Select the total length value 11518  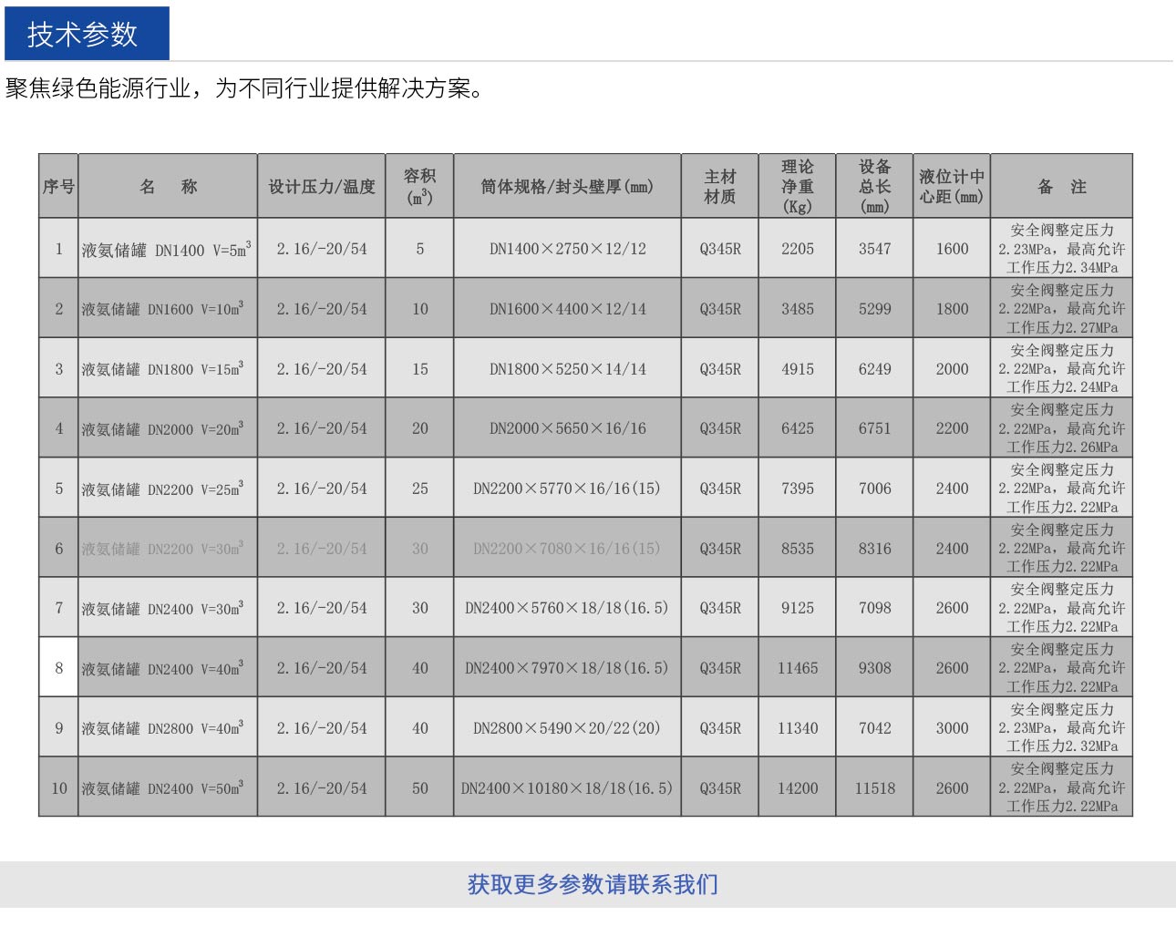click(875, 788)
